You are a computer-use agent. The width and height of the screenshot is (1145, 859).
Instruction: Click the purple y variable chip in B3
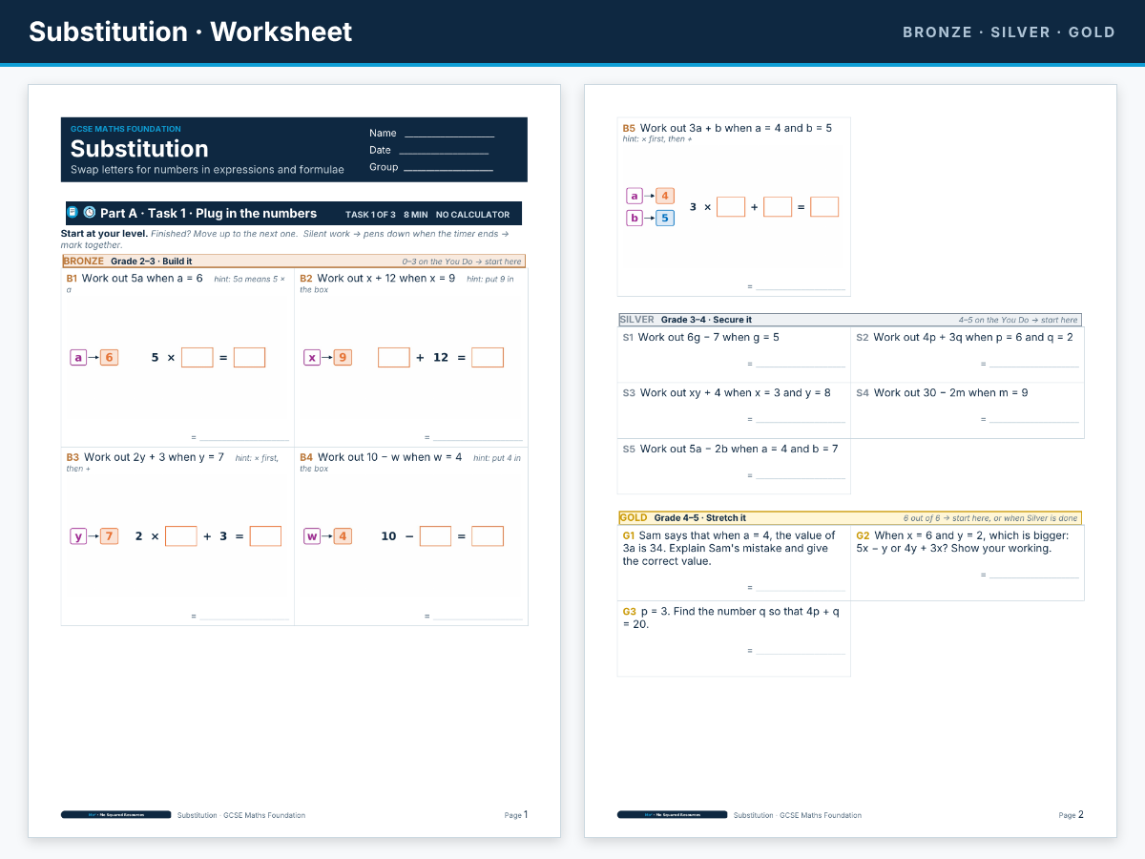coord(78,535)
